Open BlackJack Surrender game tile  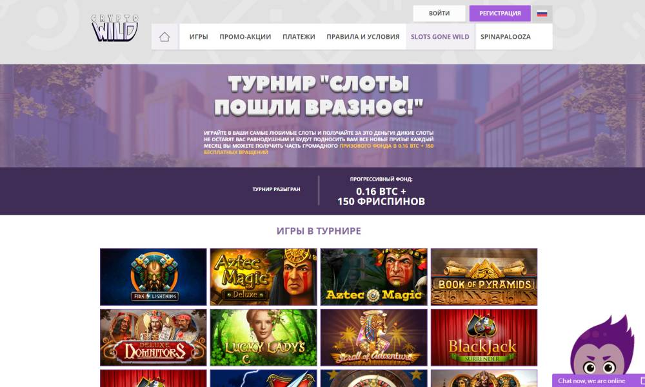click(x=484, y=337)
